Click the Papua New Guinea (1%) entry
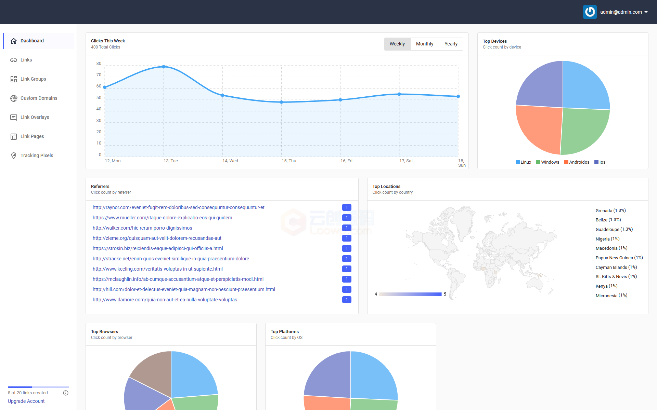The height and width of the screenshot is (410, 657). 619,258
